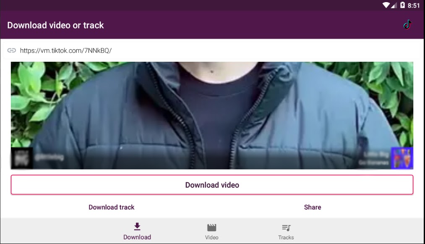Open TikTok via the top-right logo icon
The height and width of the screenshot is (244, 425).
click(x=407, y=25)
